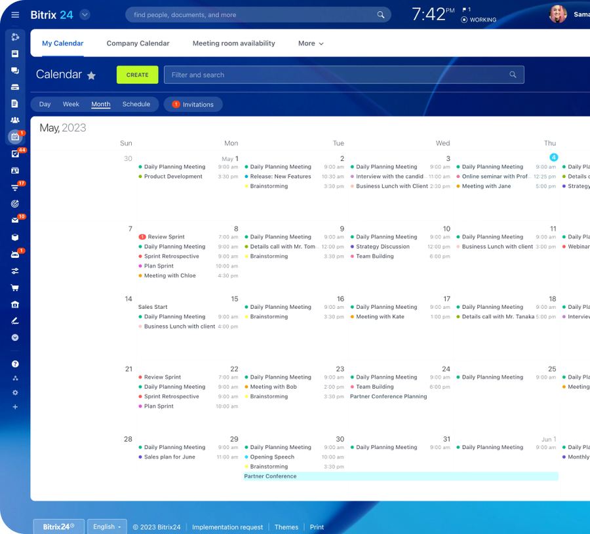Viewport: 590px width, 534px height.
Task: Open the help question mark icon
Action: click(x=15, y=364)
